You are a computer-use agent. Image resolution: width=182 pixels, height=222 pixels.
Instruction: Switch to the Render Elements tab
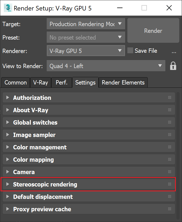(123, 83)
